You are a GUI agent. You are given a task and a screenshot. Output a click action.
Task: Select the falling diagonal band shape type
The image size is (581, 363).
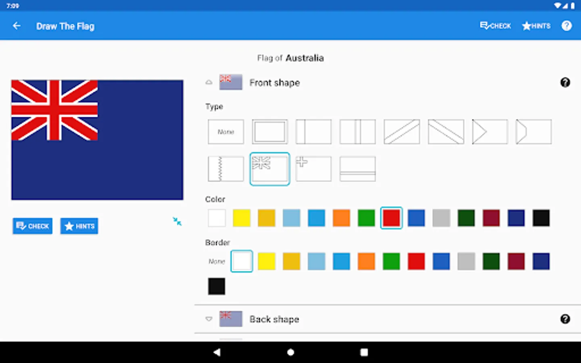(445, 132)
